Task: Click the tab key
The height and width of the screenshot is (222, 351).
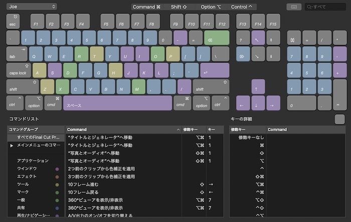Action: coord(17,54)
